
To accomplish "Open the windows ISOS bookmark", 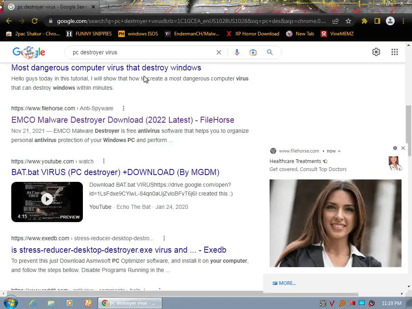I will point(138,34).
